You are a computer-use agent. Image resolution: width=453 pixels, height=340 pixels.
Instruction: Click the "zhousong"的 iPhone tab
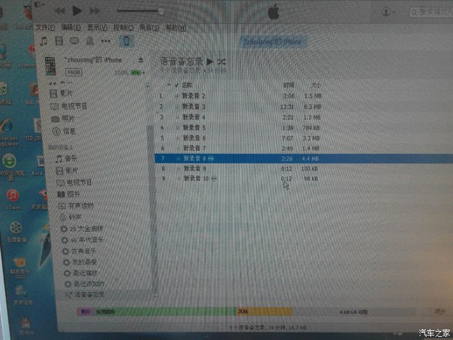coord(273,42)
